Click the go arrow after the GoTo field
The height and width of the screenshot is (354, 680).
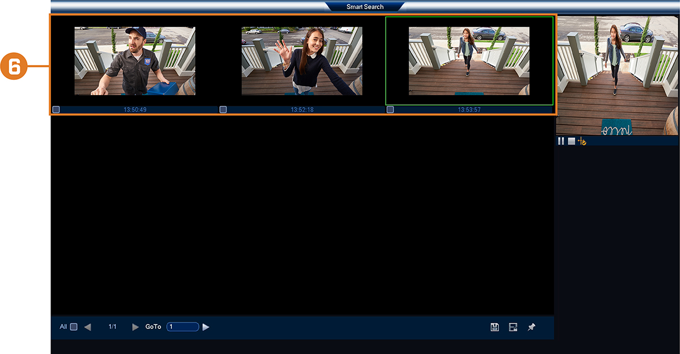(206, 327)
